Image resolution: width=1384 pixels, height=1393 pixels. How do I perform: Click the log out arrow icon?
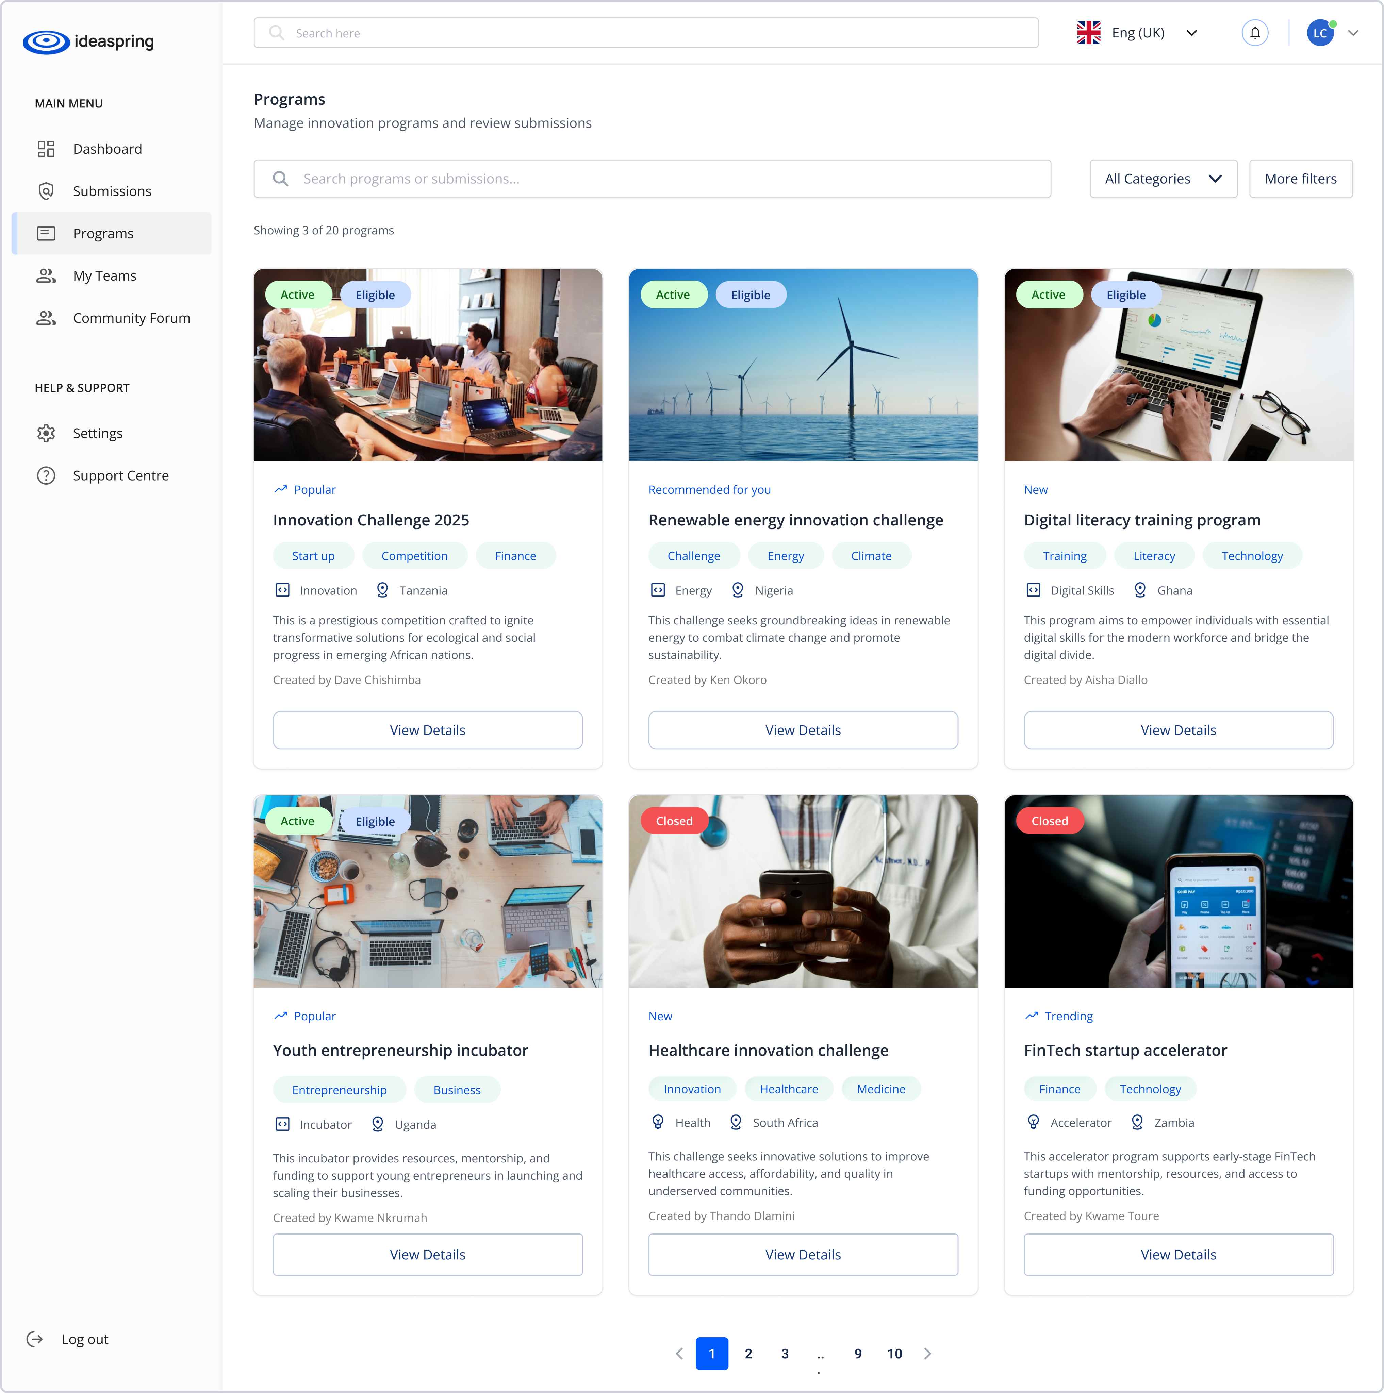(35, 1339)
